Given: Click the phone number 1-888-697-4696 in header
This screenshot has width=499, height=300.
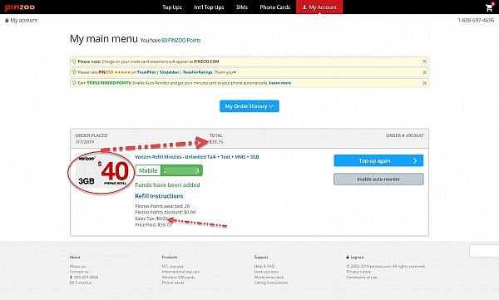Looking at the screenshot, I should (476, 20).
